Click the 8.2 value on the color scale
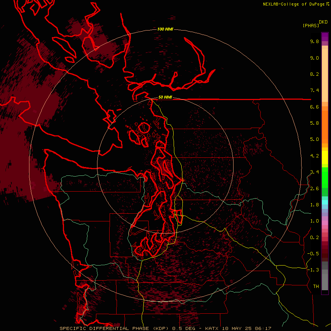This screenshot has height=331, width=331. tap(314, 74)
